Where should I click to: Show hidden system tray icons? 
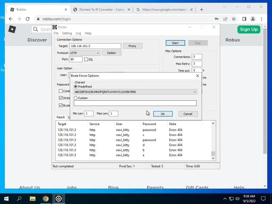[225, 199]
